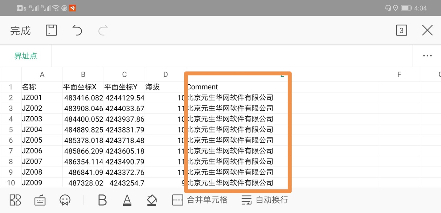The image size is (441, 213).
Task: Undo the last edit
Action: click(x=77, y=30)
